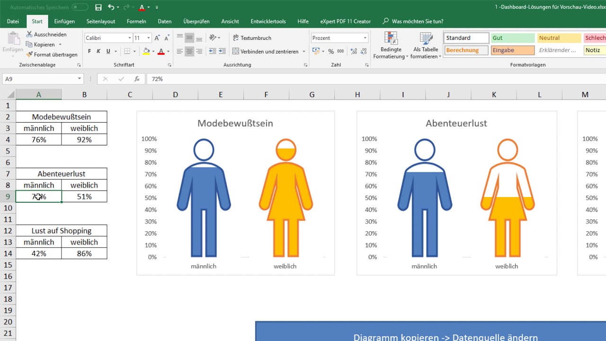
Task: Click the Format übertragen paintbrush icon
Action: coord(29,54)
